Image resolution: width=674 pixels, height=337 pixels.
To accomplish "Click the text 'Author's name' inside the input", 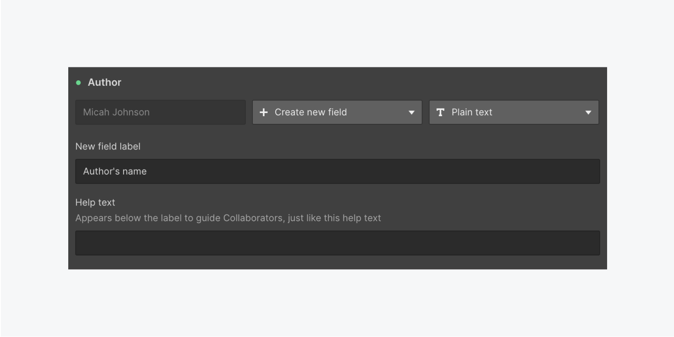I will tap(115, 171).
